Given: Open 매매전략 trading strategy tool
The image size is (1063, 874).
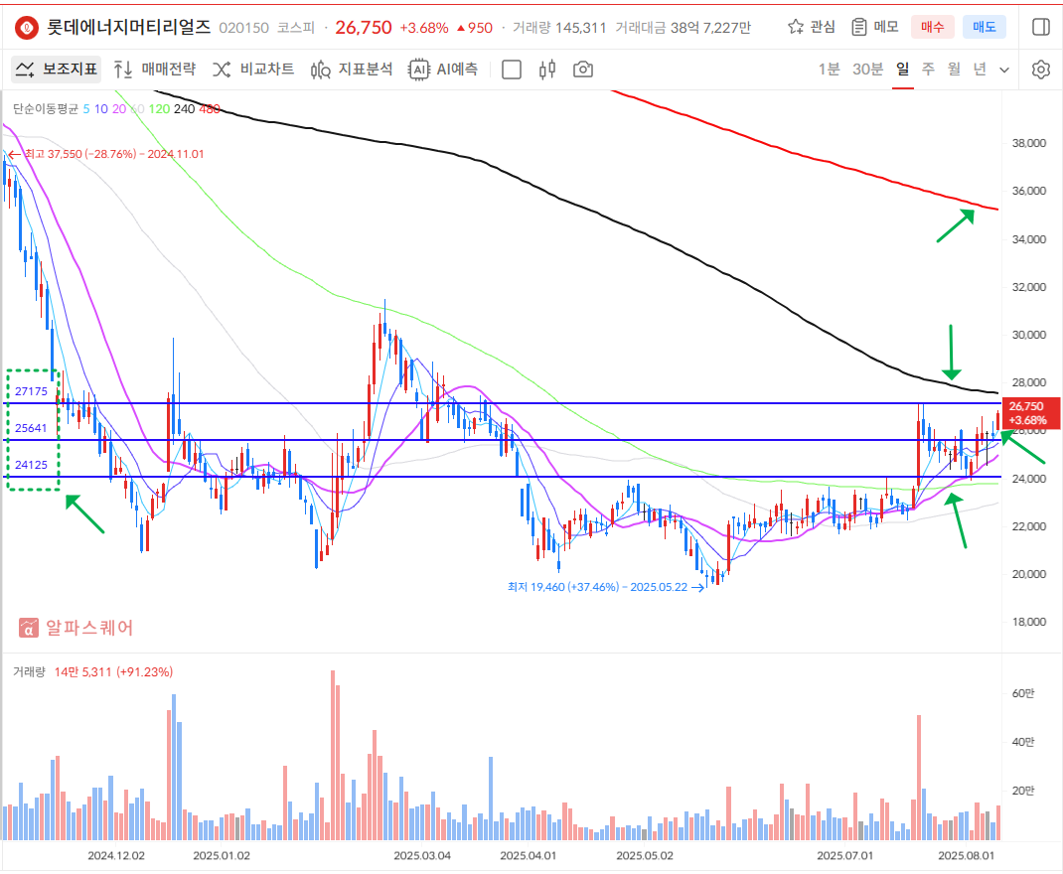Looking at the screenshot, I should click(155, 70).
